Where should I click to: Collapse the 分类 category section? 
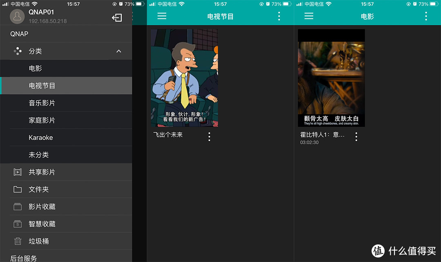coord(119,51)
